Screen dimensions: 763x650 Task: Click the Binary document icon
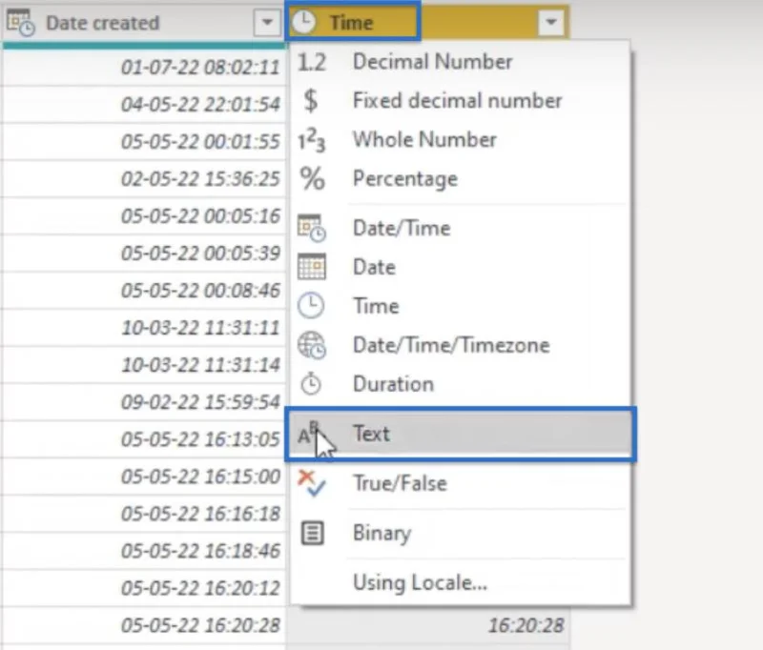[312, 534]
